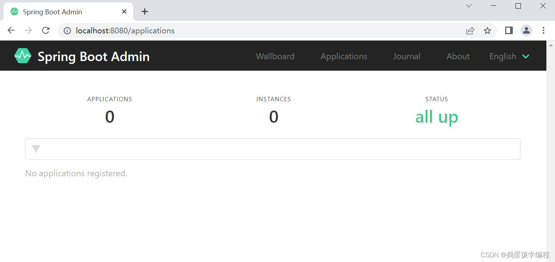
Task: Open the Wallboard nav item
Action: pos(275,56)
